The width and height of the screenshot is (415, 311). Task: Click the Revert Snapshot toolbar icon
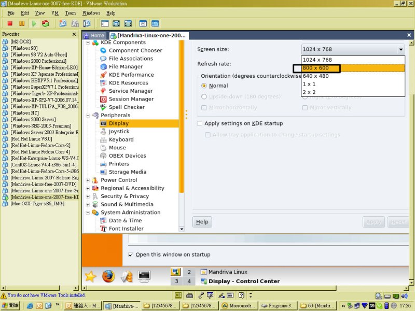tap(75, 23)
